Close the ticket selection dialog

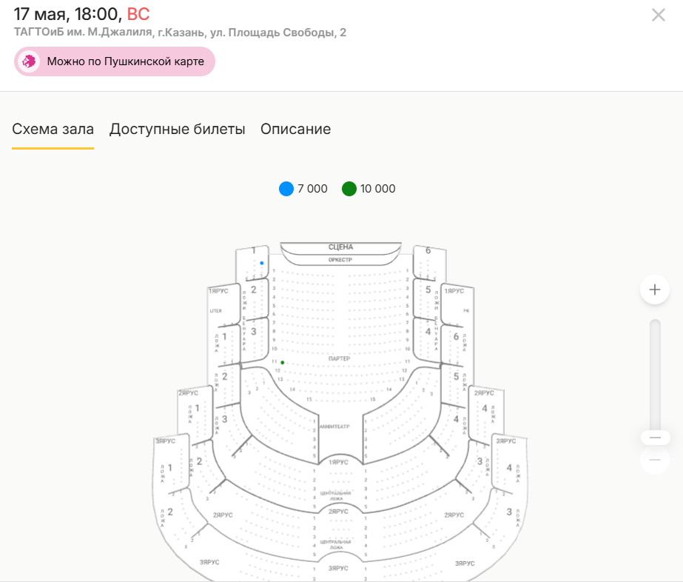(658, 15)
